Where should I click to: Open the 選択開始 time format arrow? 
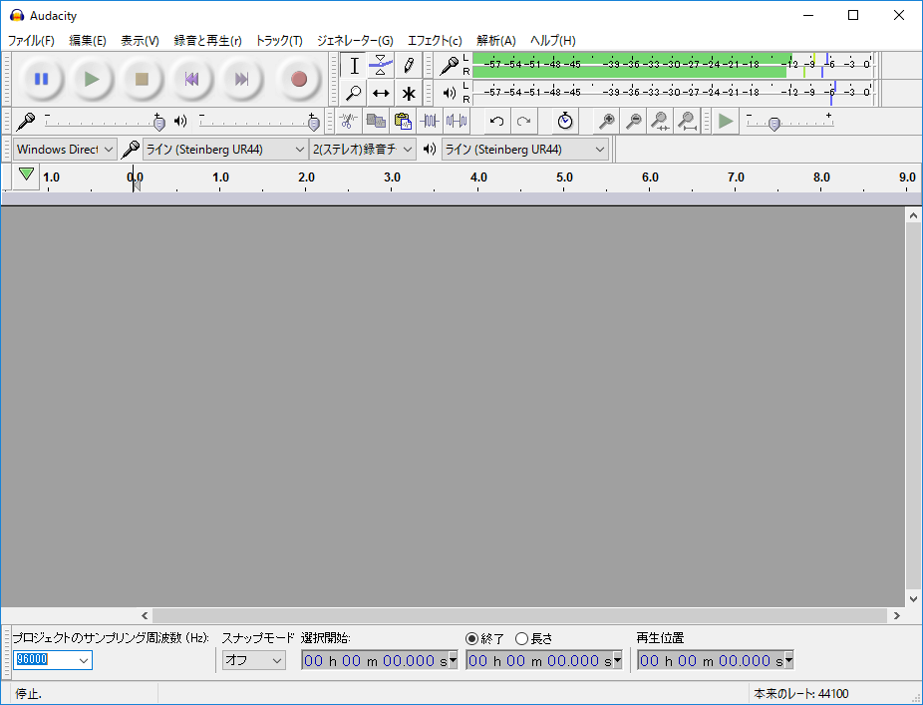(454, 660)
